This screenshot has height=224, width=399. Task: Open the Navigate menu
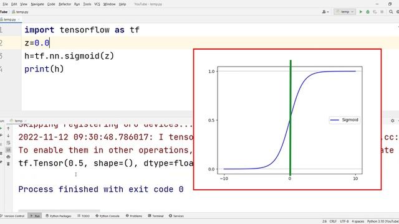point(37,4)
